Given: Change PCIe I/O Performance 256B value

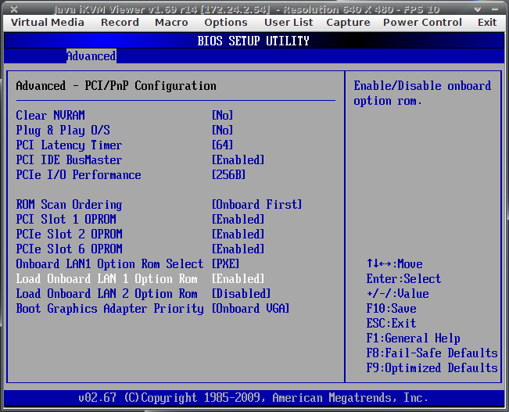Looking at the screenshot, I should [229, 175].
